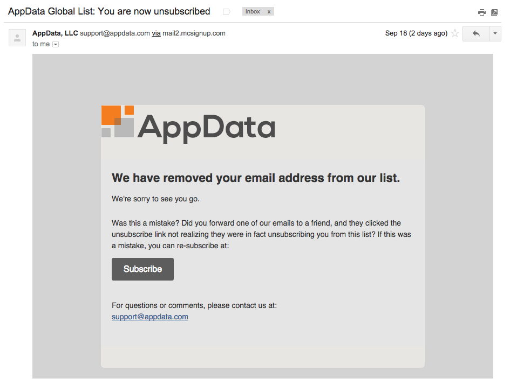Open the email in a new window
This screenshot has width=517, height=392.
(x=494, y=12)
